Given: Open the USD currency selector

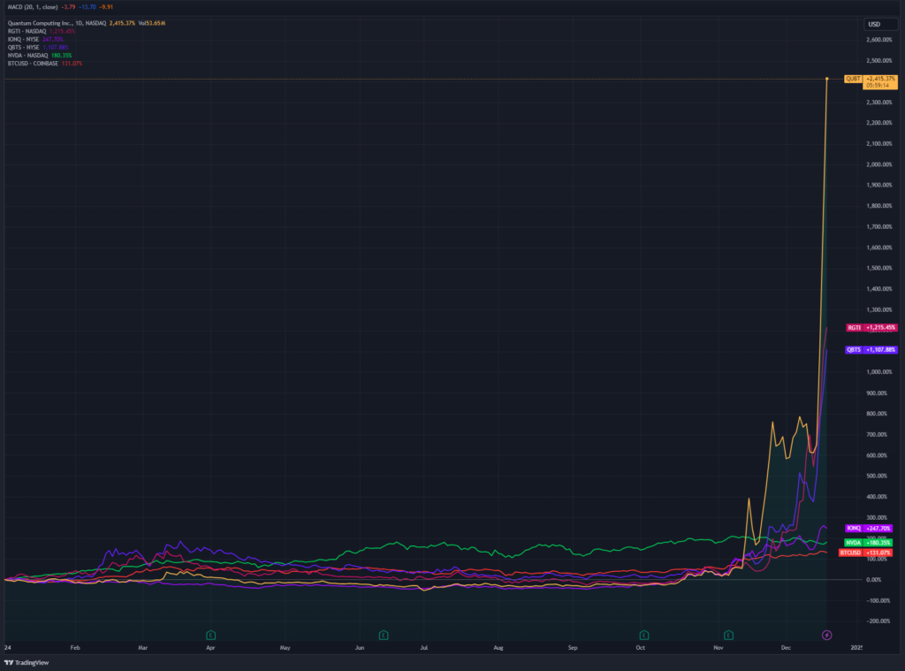Looking at the screenshot, I should tap(880, 24).
